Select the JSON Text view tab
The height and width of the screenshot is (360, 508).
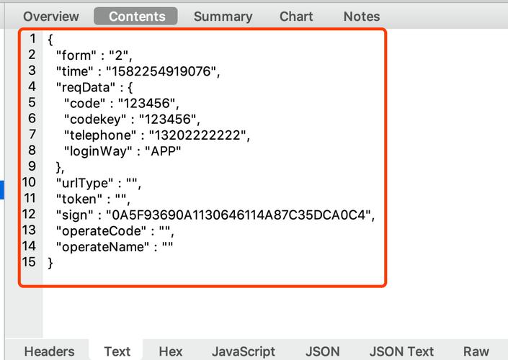pos(401,351)
